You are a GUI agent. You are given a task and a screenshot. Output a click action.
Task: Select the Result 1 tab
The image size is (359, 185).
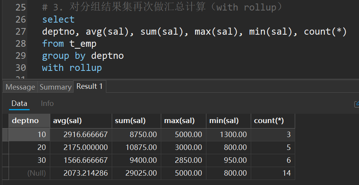click(x=90, y=86)
